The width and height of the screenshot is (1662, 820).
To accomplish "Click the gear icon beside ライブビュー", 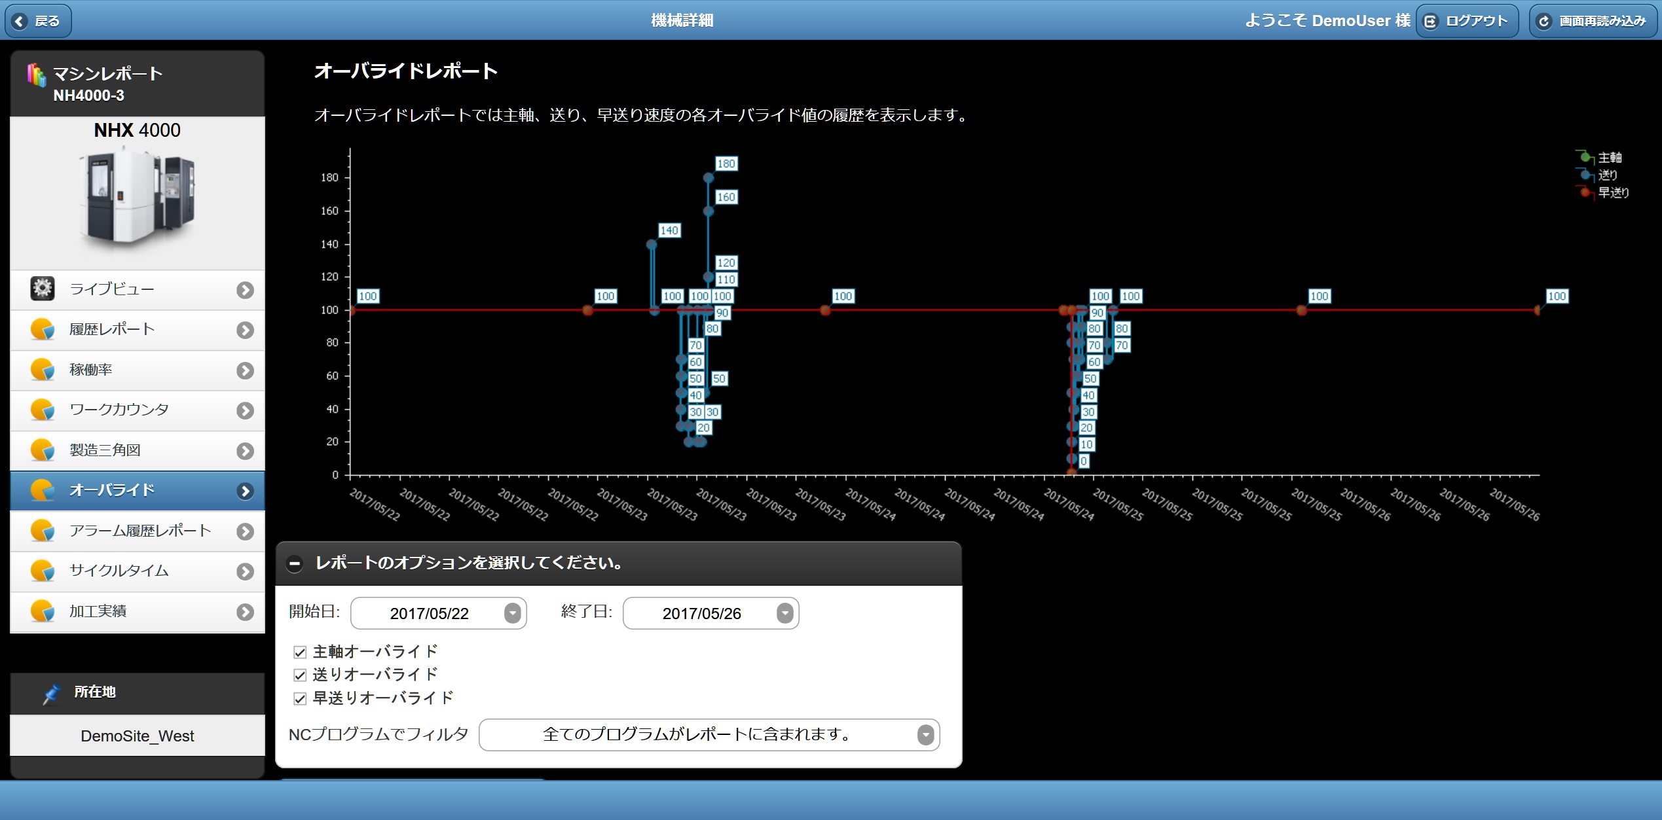I will tap(43, 289).
